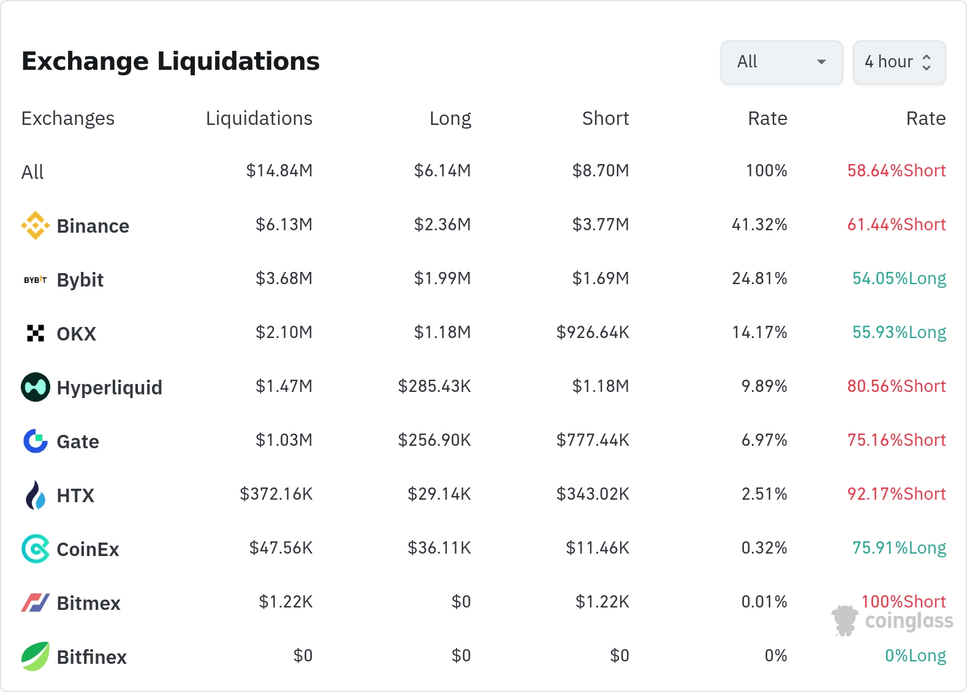Screen dimensions: 967x692
Task: Open the All symbols dropdown
Action: coord(781,62)
